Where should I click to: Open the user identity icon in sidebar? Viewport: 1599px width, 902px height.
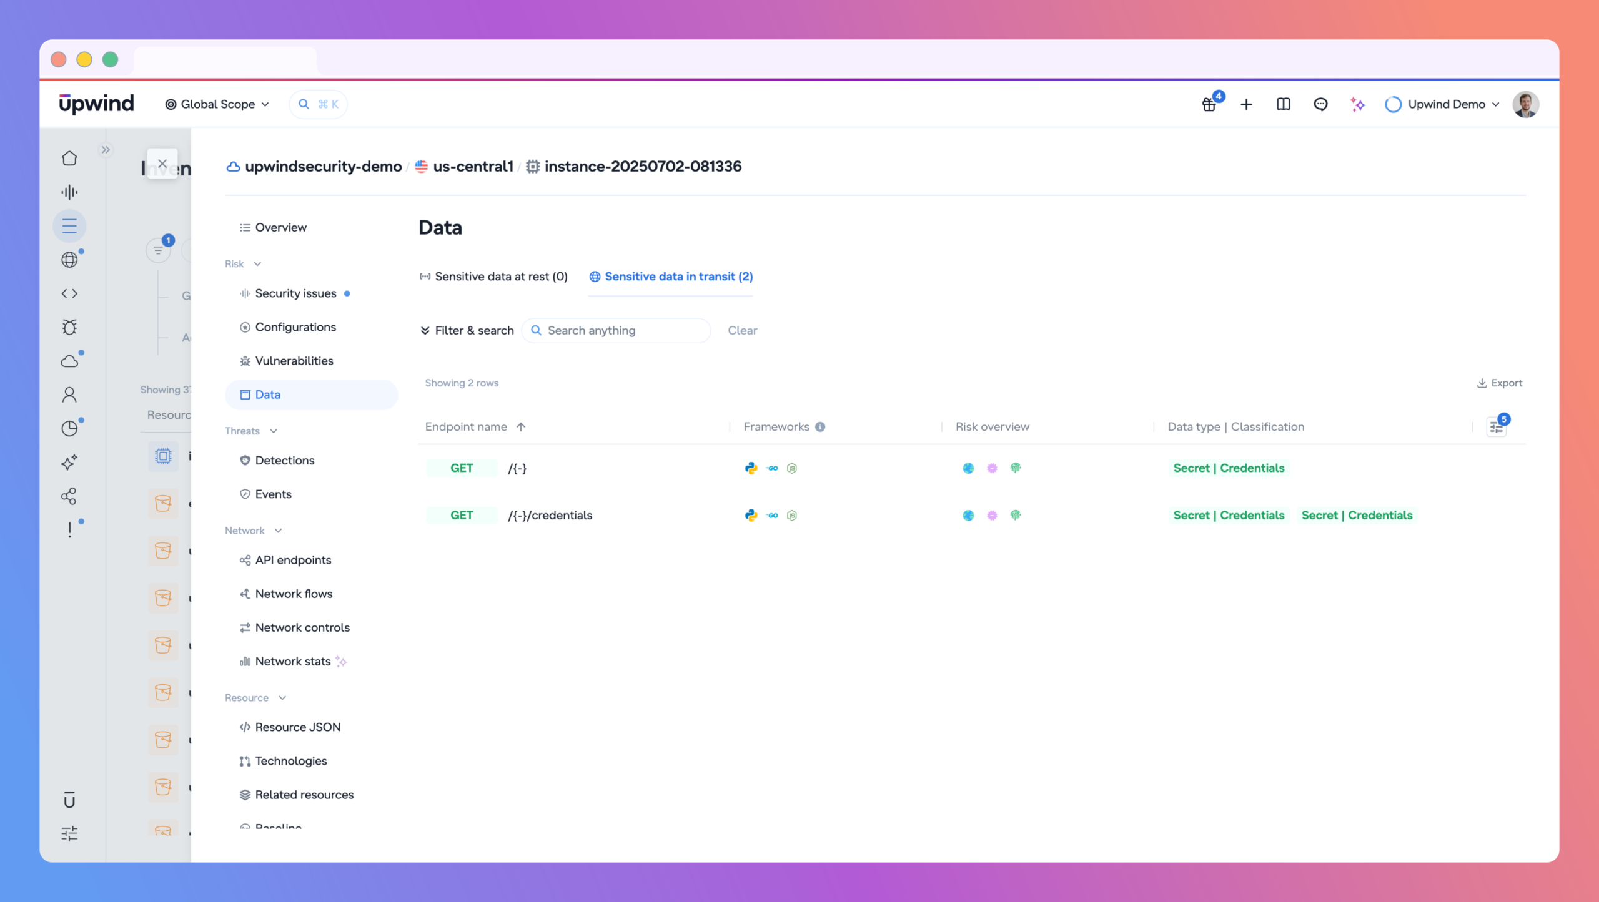(x=69, y=395)
